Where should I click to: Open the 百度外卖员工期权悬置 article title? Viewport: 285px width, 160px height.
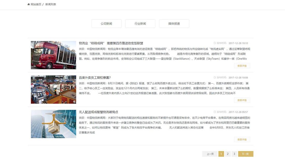95,78
